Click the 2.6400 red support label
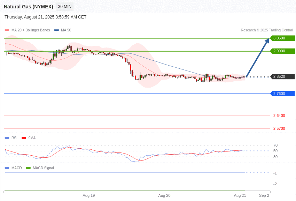Screen dimensions: 296x201 coord(279,116)
